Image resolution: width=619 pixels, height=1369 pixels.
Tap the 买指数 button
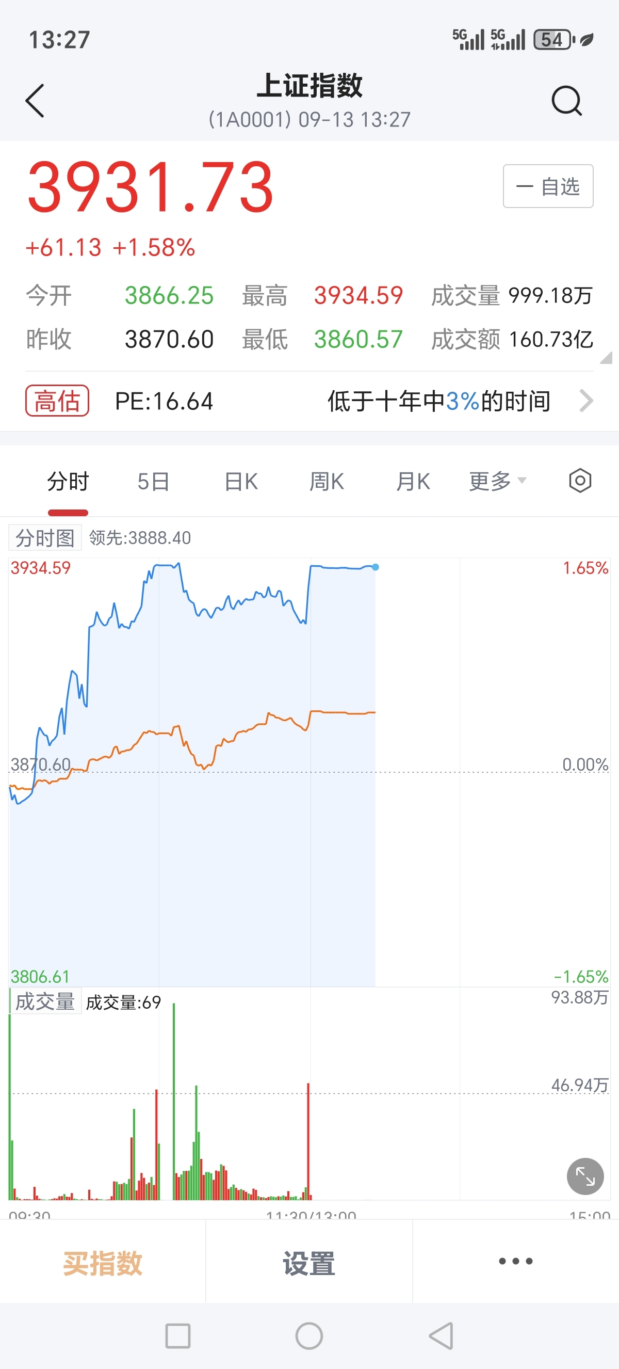coord(103,1263)
